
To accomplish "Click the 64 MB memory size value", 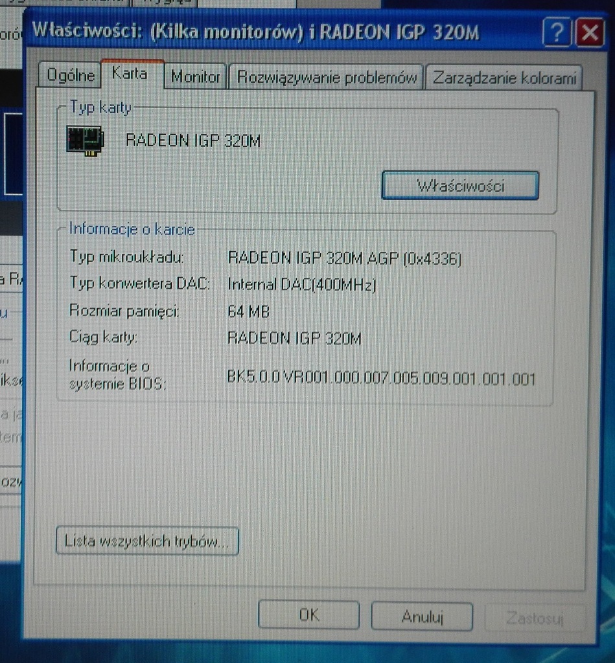I will pos(248,311).
